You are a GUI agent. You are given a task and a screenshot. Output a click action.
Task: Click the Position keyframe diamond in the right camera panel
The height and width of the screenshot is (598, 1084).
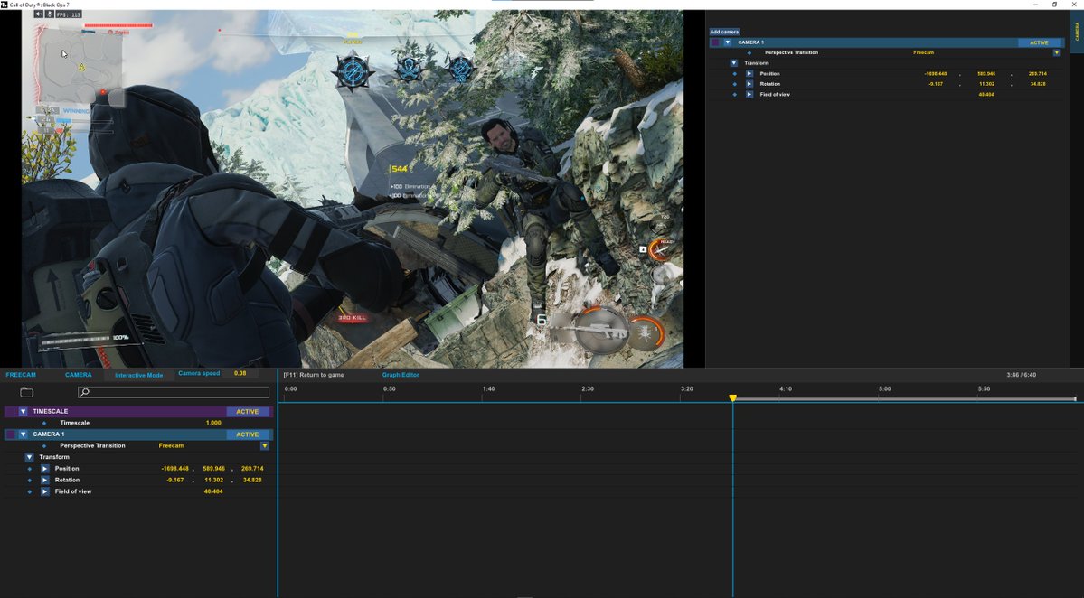click(x=734, y=74)
